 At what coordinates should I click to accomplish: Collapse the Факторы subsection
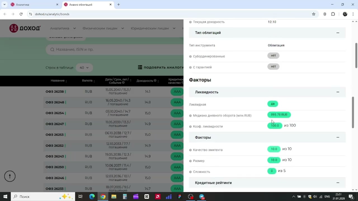click(x=338, y=137)
